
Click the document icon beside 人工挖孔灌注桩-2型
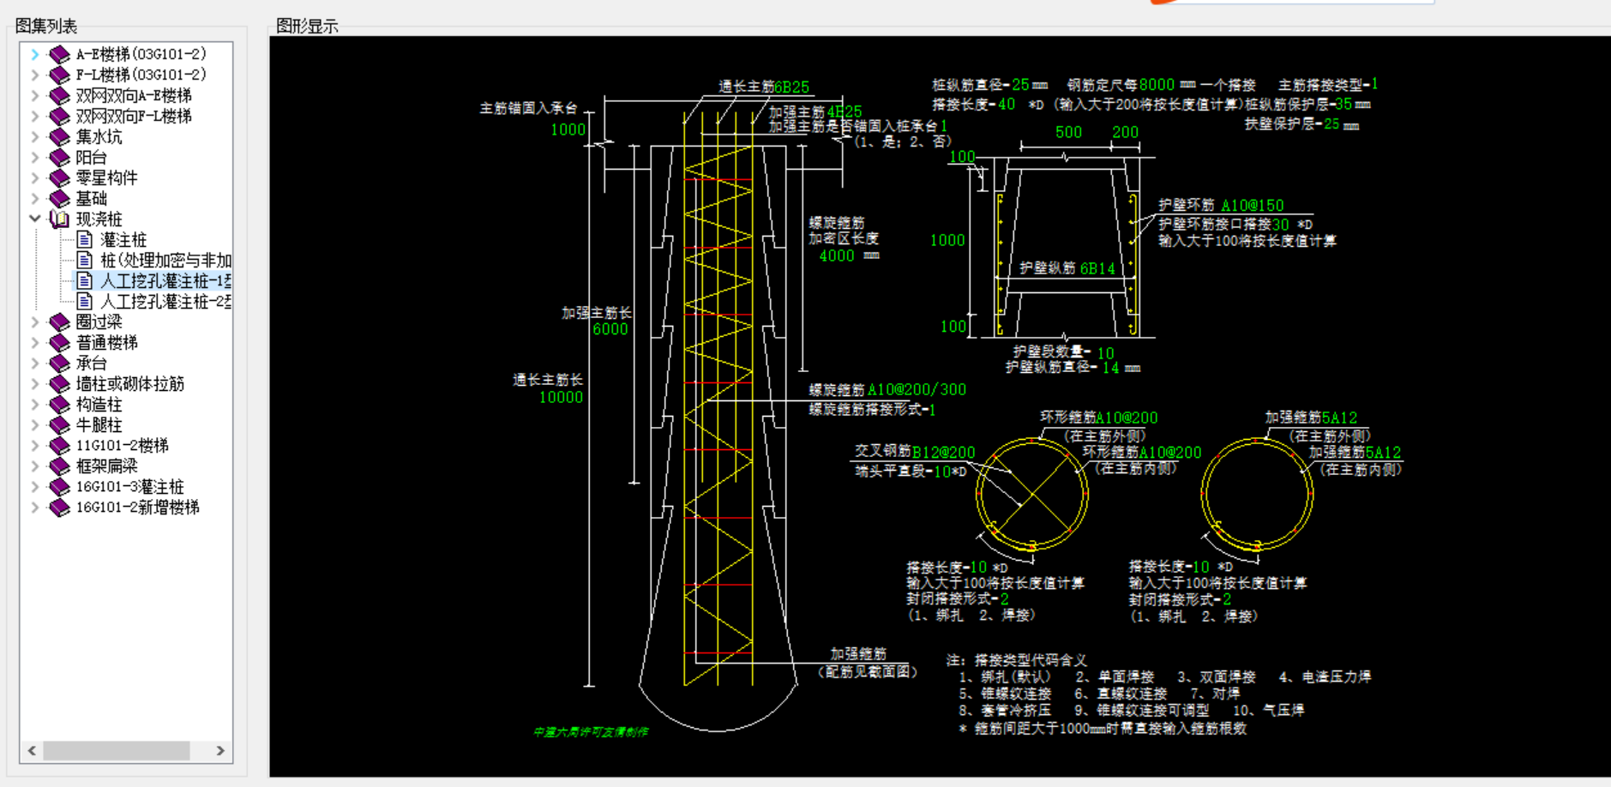tap(84, 301)
